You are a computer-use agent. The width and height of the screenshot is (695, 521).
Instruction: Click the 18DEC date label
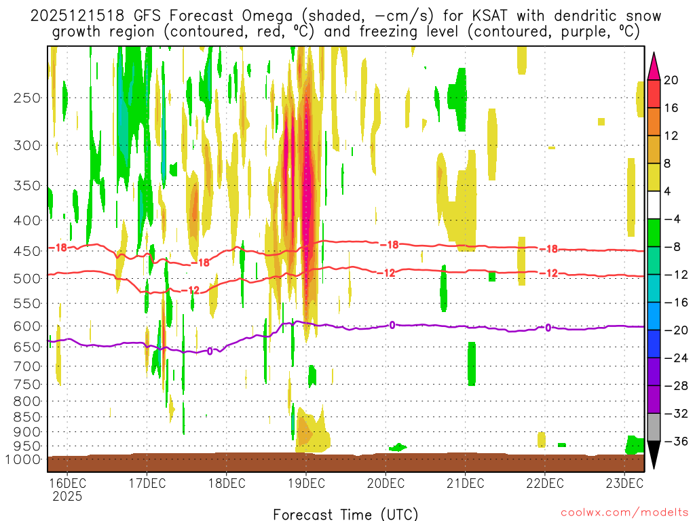click(x=227, y=483)
